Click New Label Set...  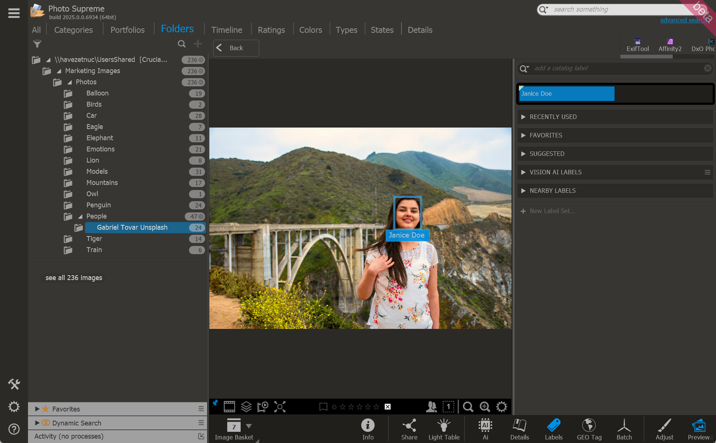548,211
